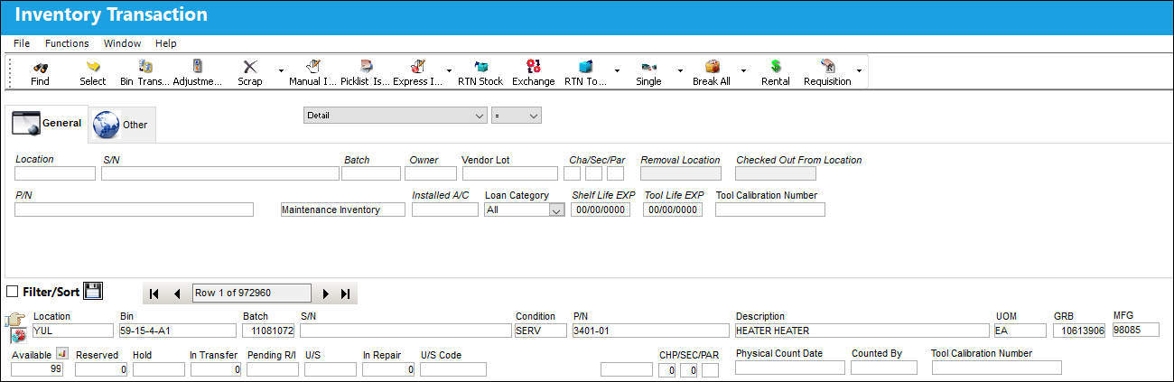This screenshot has width=1174, height=382.
Task: Click the save filter floppy disk icon
Action: (x=92, y=291)
